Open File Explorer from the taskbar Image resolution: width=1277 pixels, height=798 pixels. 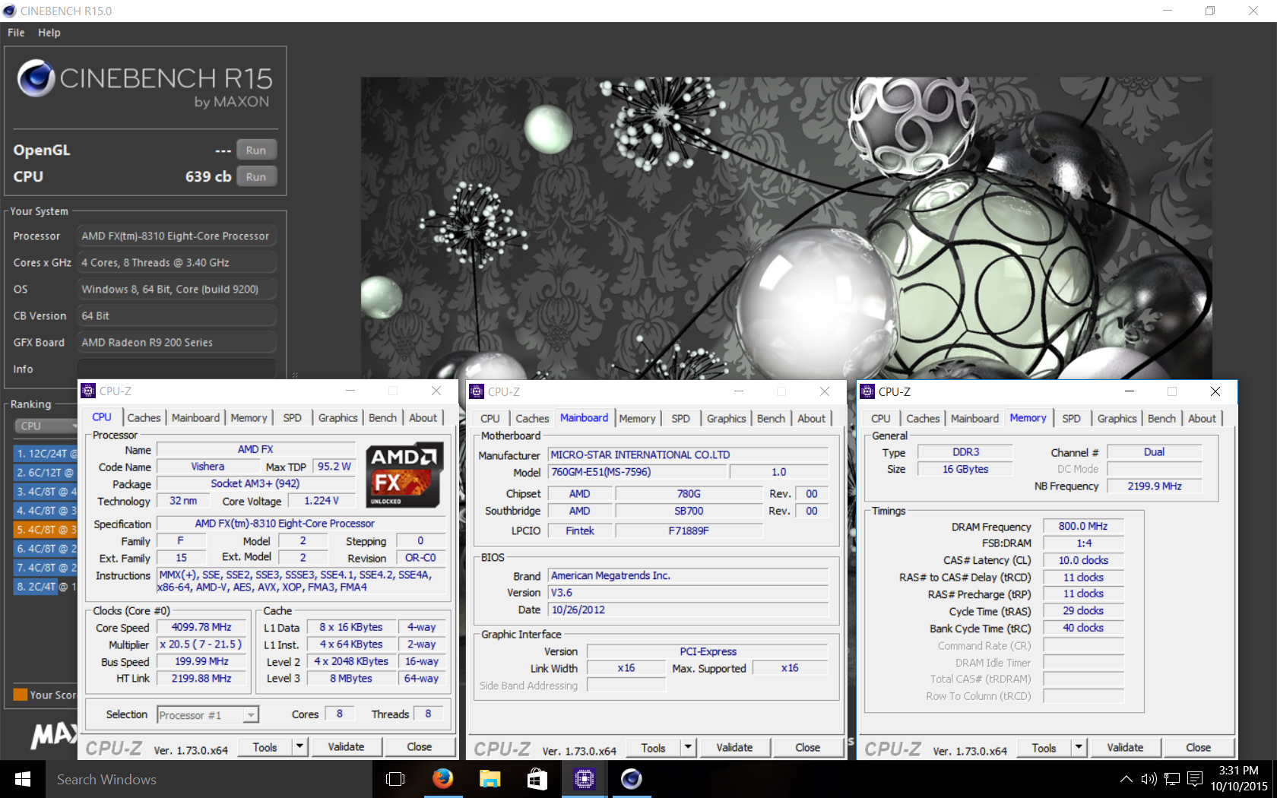tap(490, 779)
